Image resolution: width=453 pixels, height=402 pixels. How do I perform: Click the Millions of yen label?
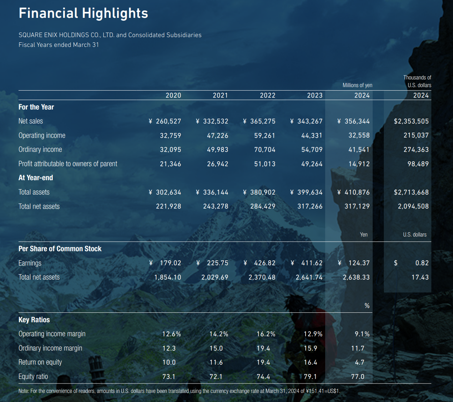[x=357, y=85]
